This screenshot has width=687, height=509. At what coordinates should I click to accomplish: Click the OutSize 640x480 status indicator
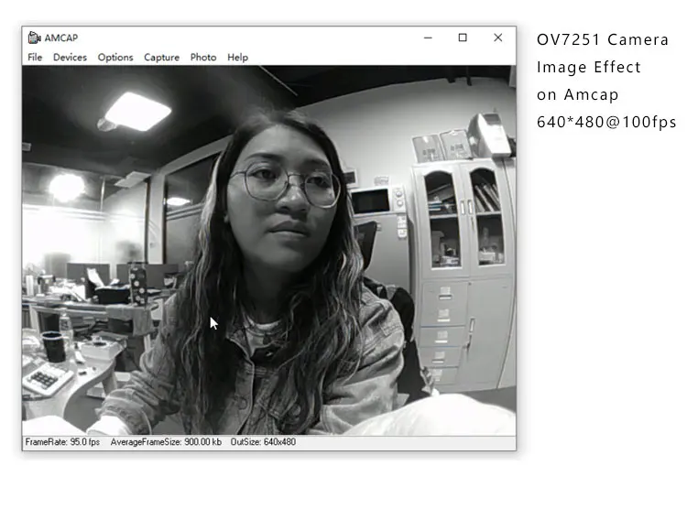click(x=263, y=442)
